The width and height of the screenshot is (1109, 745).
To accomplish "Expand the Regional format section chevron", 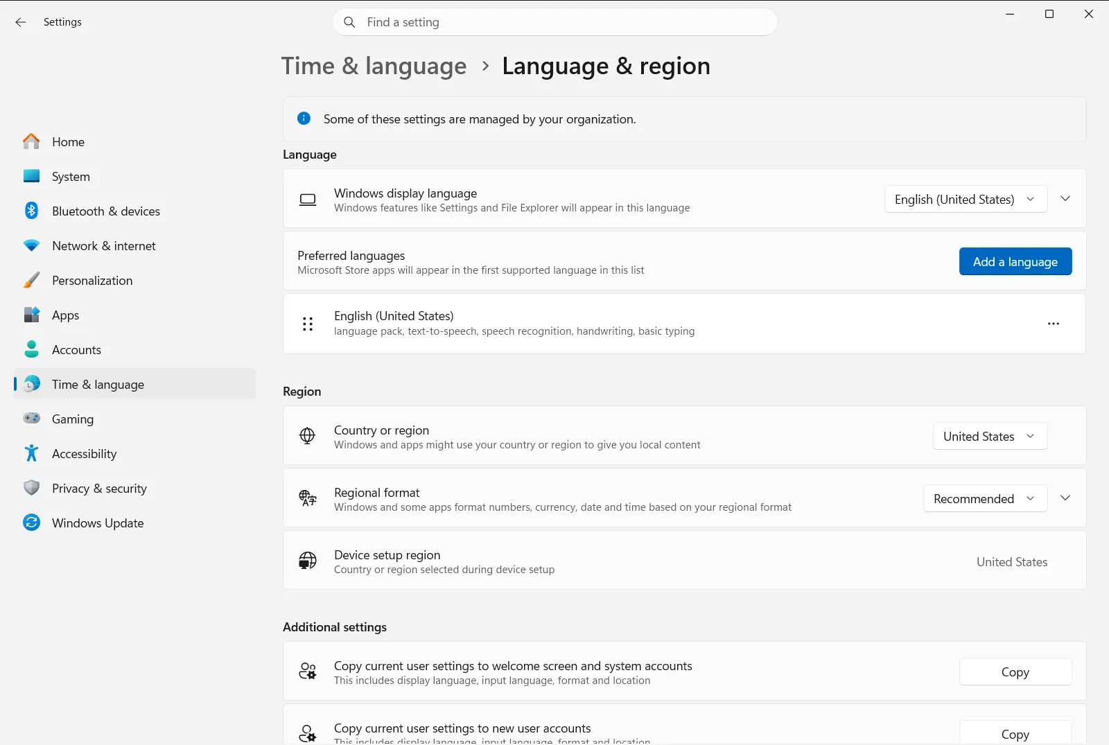I will (1065, 498).
